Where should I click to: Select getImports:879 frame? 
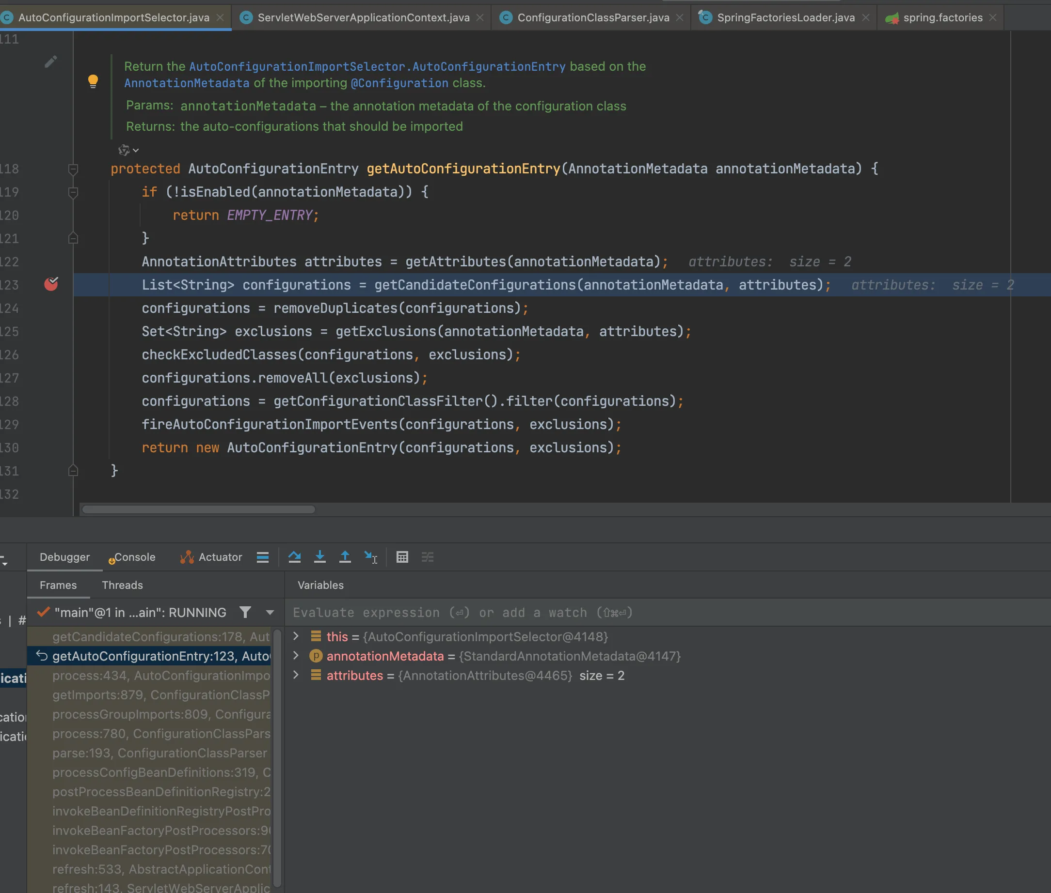(x=150, y=695)
